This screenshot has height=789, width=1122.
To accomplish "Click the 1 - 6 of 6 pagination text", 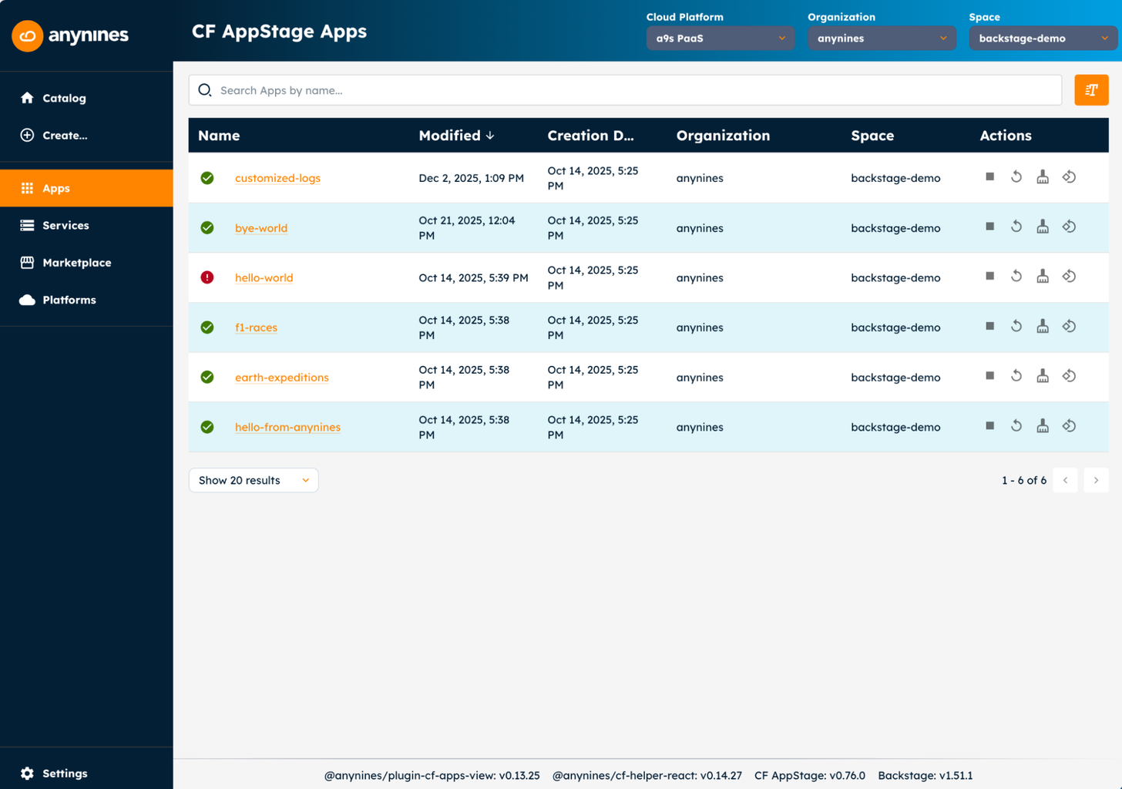I will pos(1024,480).
